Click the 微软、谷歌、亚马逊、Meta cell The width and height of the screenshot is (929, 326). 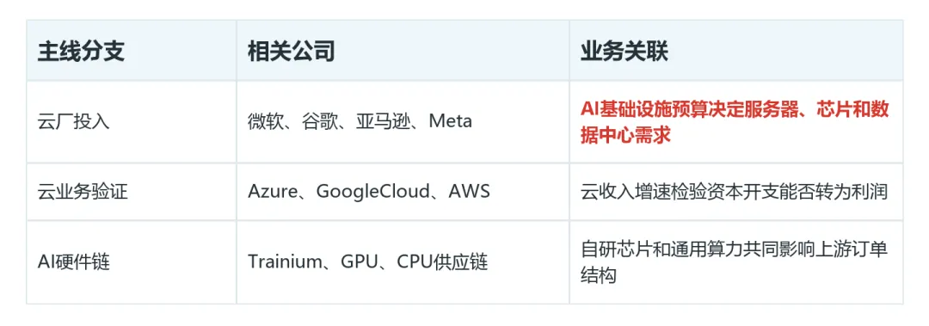click(x=403, y=122)
